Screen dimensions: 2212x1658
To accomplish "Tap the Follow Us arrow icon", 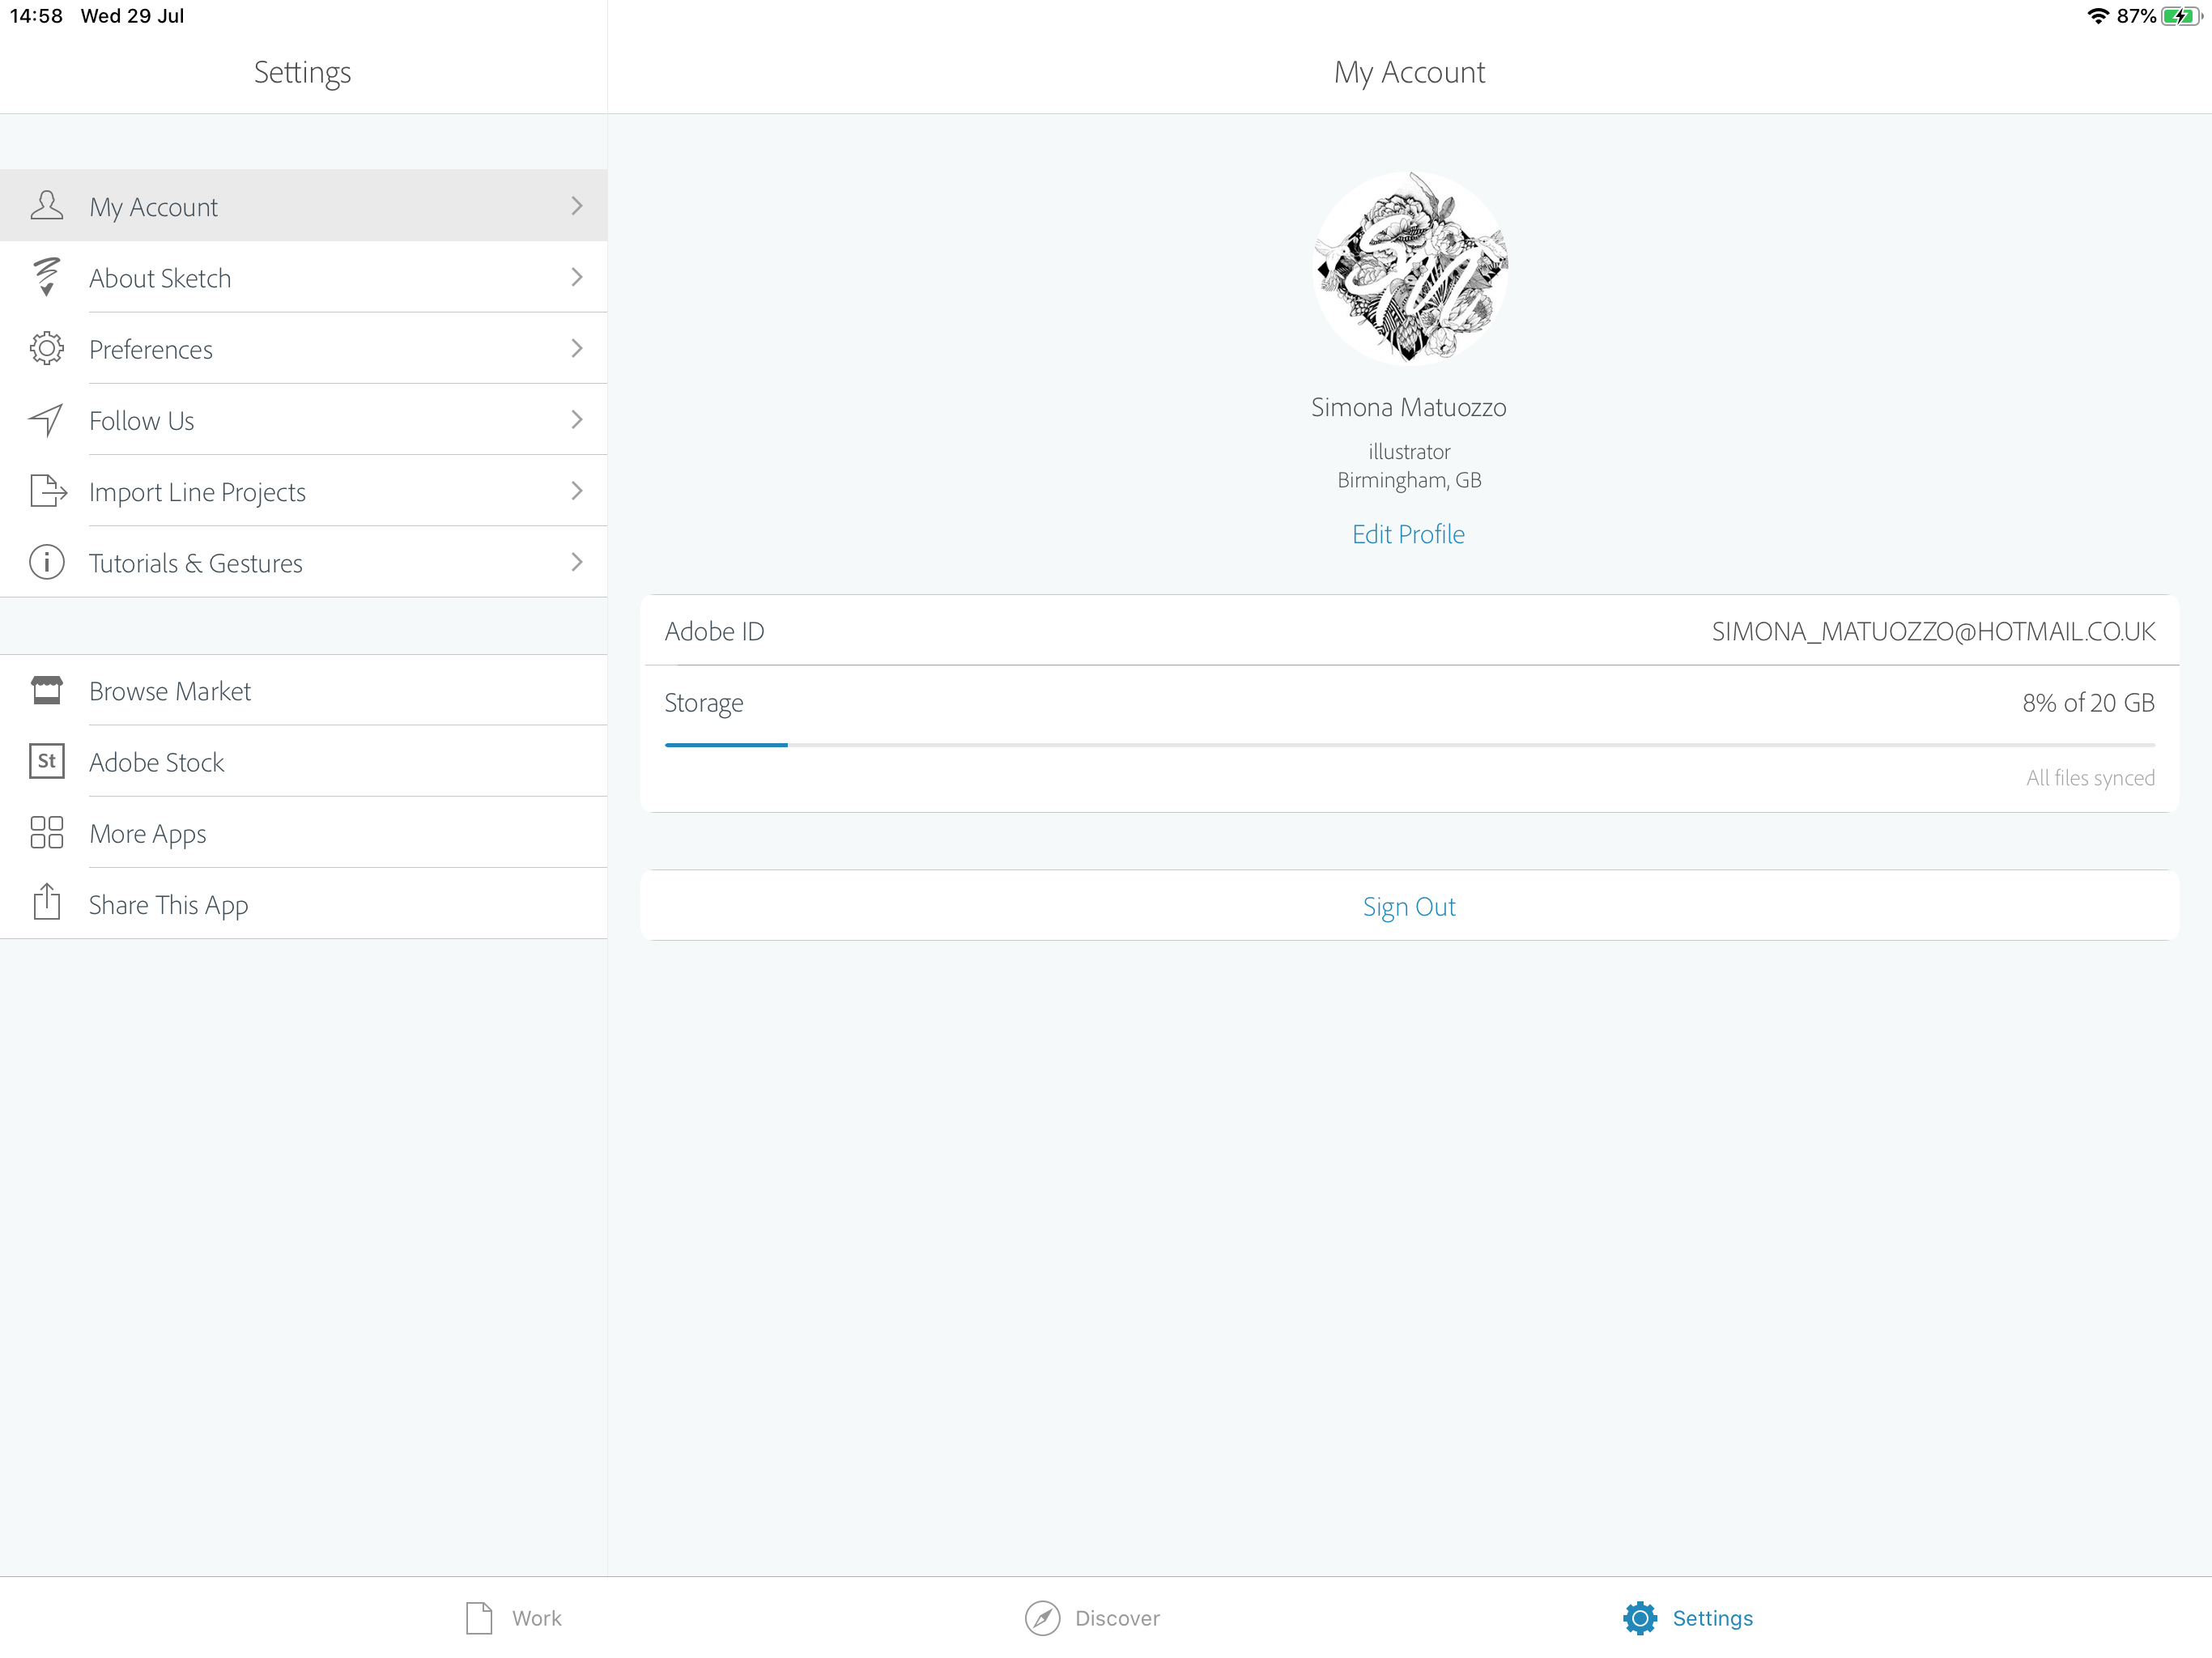I will point(46,420).
